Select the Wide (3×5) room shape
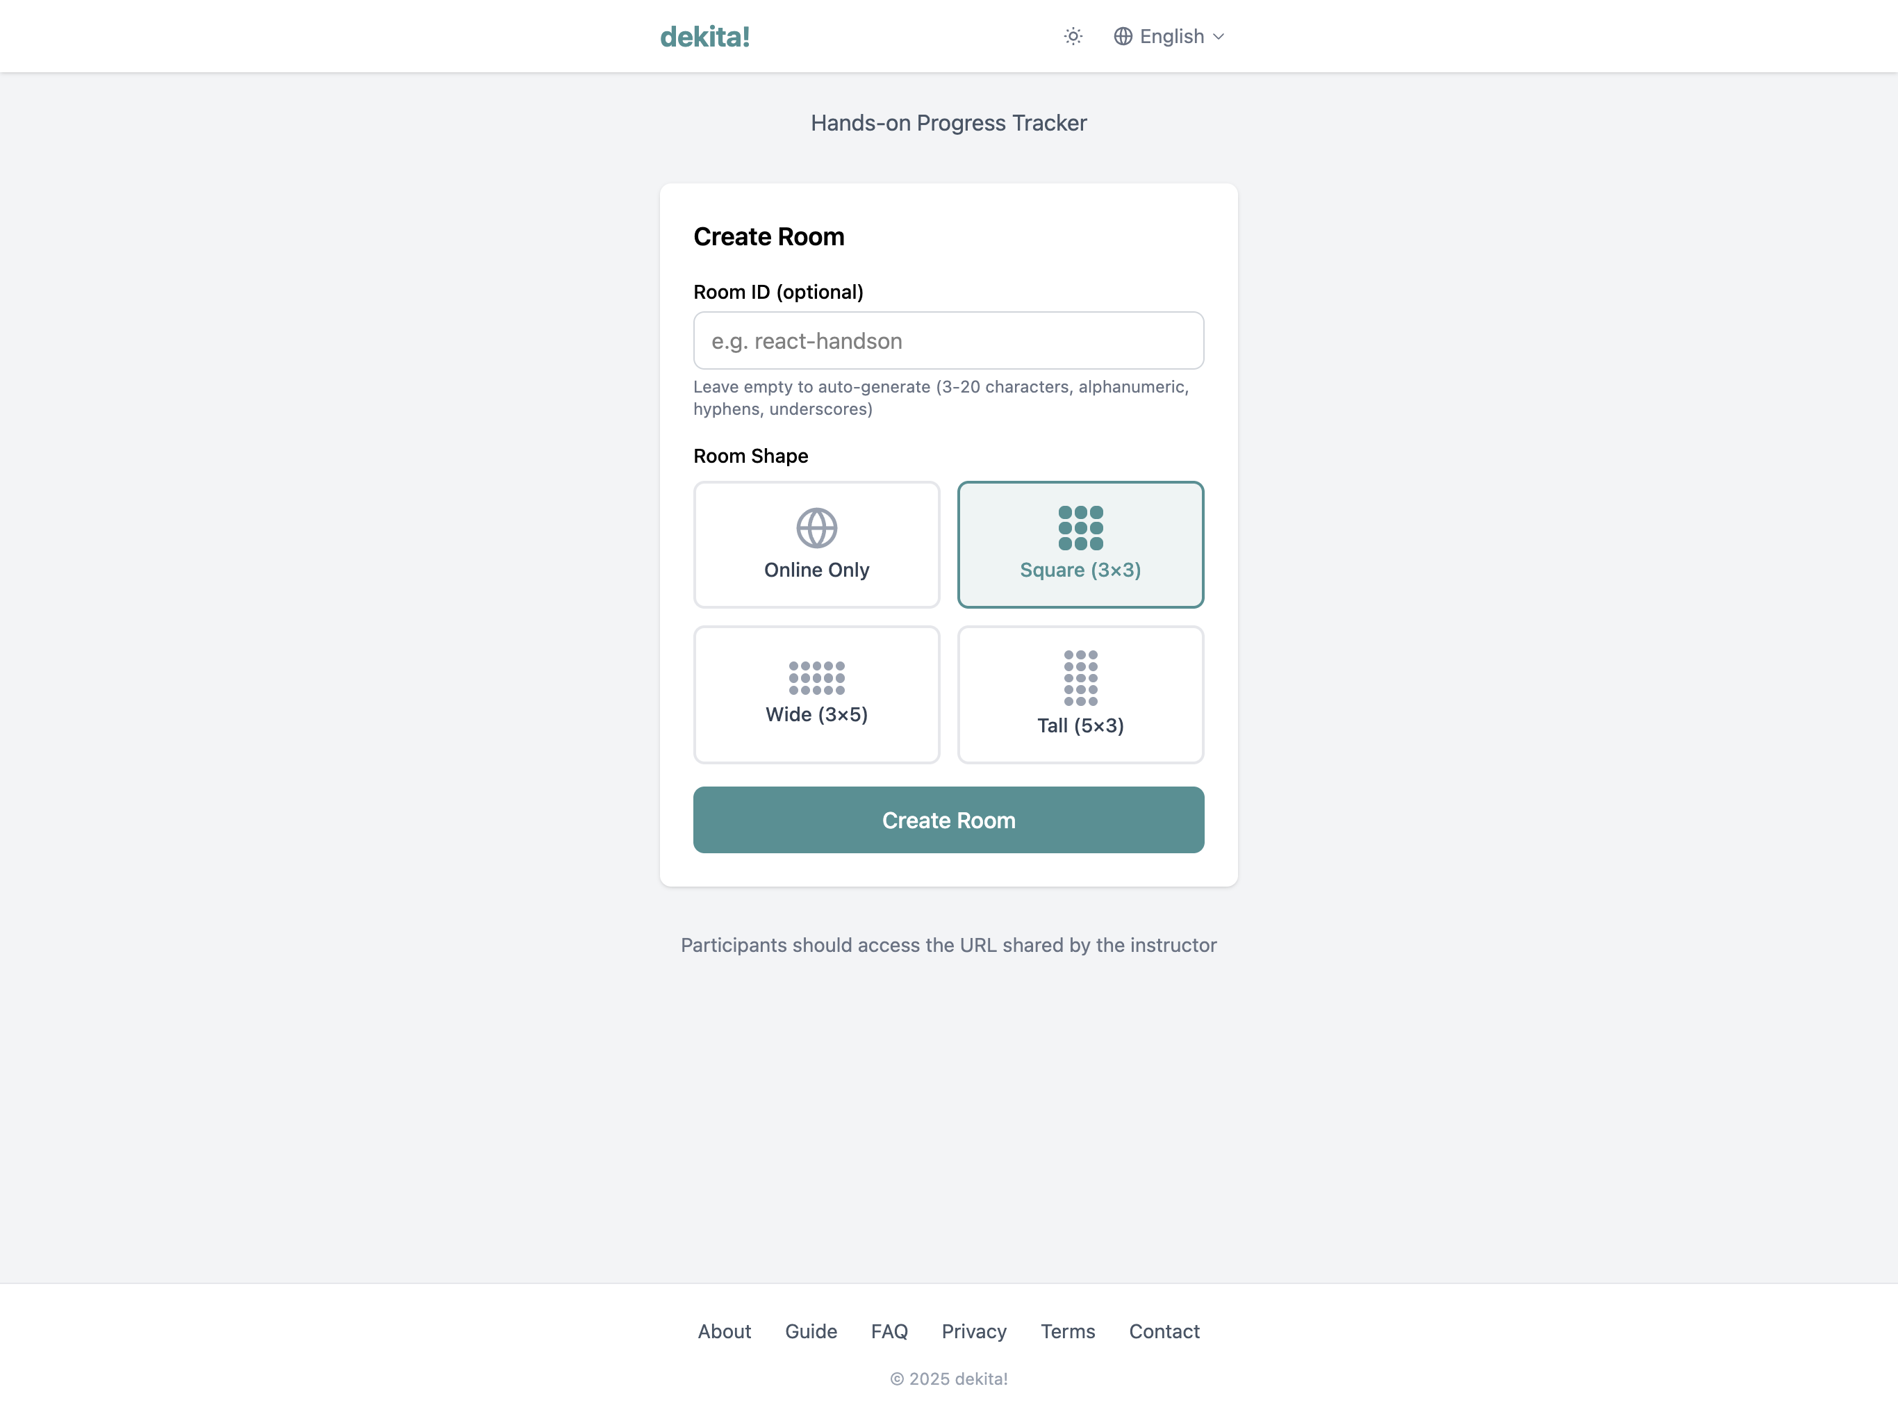1898x1423 pixels. (816, 694)
